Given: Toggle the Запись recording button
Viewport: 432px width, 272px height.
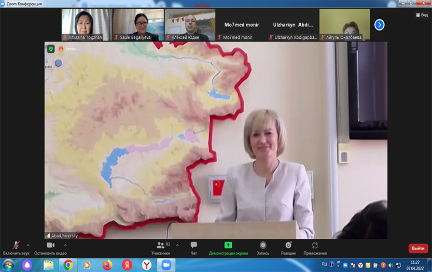Looking at the screenshot, I should (x=263, y=248).
